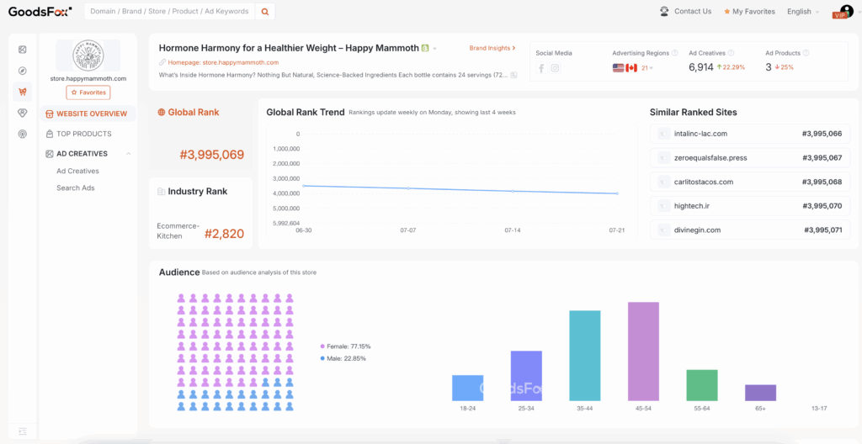Click favicon of hightech.ir row

[663, 206]
